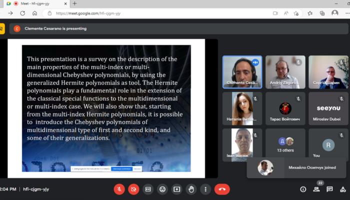350x200 pixels.
Task: Add page to favorites star icon
Action: coord(296,13)
